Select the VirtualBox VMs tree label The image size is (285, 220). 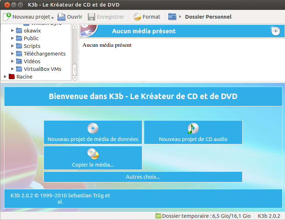[x=42, y=69]
